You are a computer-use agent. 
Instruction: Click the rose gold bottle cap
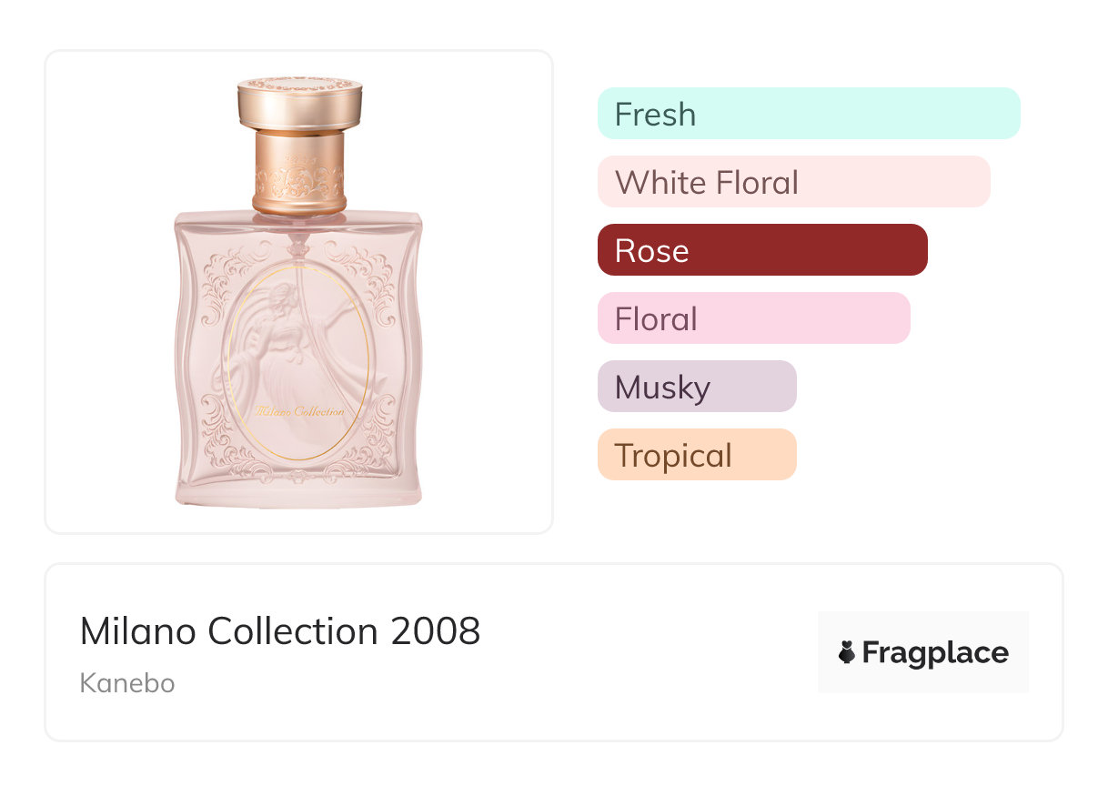(x=299, y=102)
